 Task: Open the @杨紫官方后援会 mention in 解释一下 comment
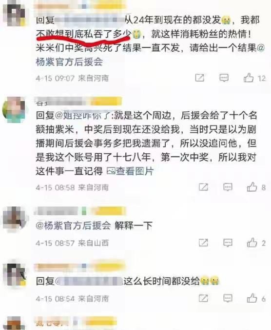pos(73,226)
